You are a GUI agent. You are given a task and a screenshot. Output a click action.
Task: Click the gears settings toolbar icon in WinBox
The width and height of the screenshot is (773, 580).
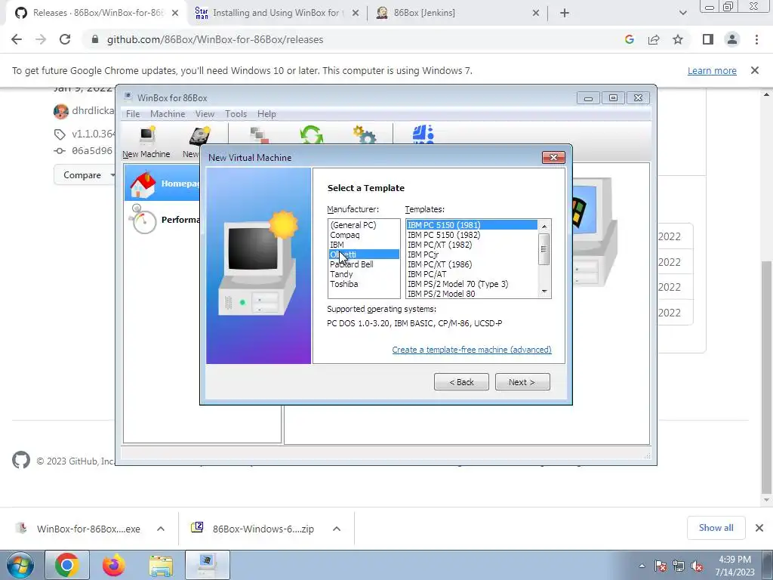[365, 134]
